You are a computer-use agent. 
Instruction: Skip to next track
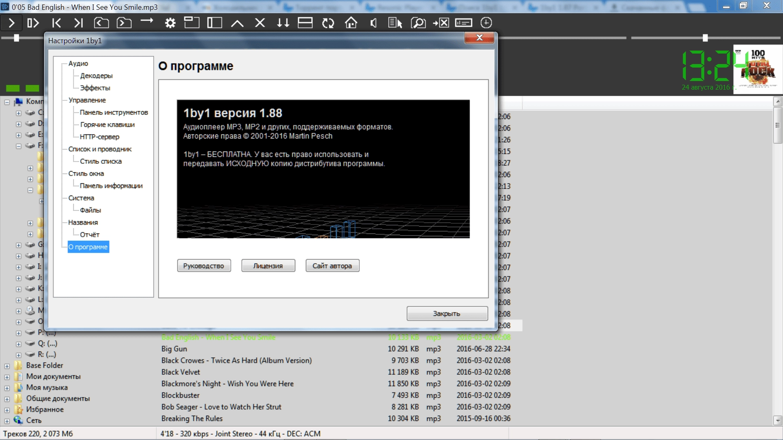click(x=78, y=23)
